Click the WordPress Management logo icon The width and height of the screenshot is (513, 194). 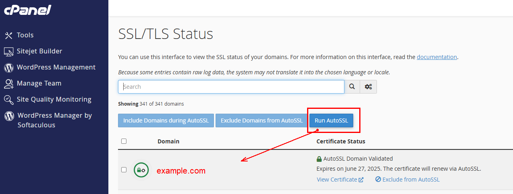[x=9, y=67]
